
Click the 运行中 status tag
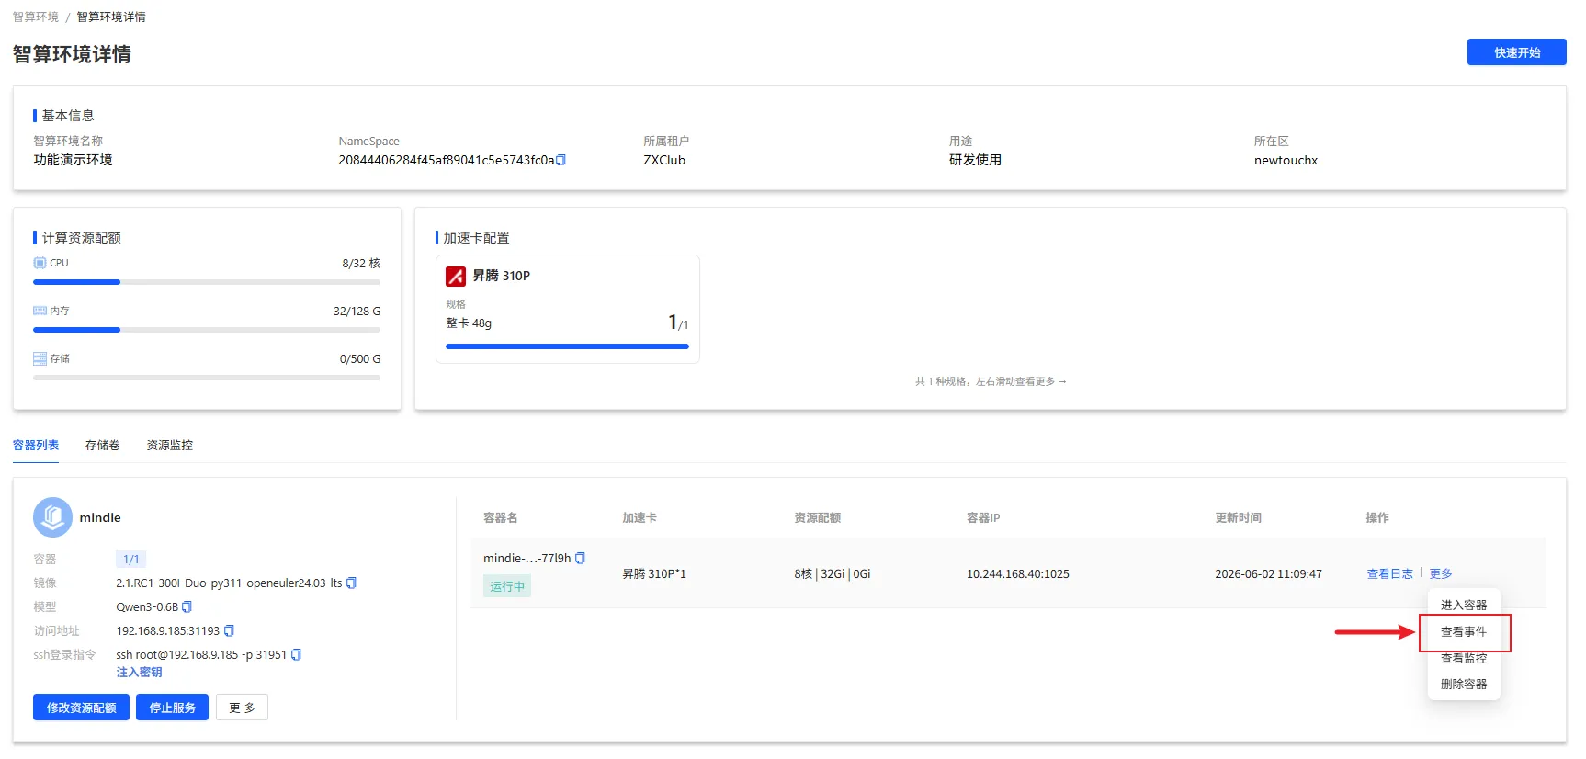[507, 586]
